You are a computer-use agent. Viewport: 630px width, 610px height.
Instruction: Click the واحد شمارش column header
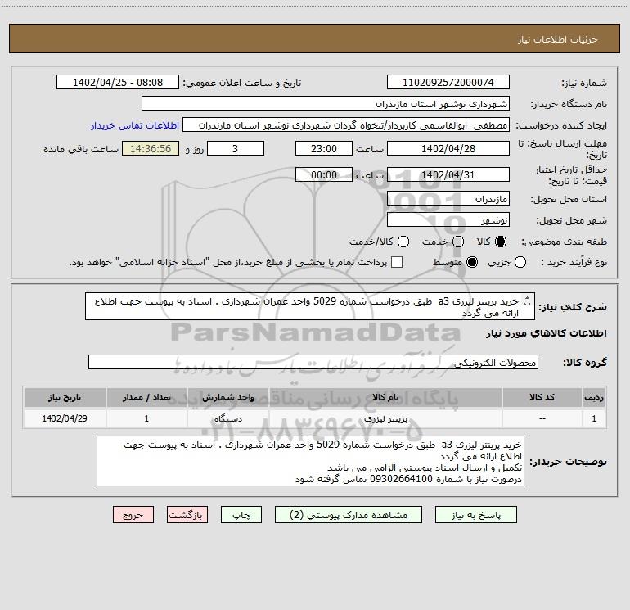(x=227, y=397)
